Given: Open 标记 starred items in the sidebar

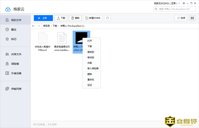Looking at the screenshot, I should 14,39.
